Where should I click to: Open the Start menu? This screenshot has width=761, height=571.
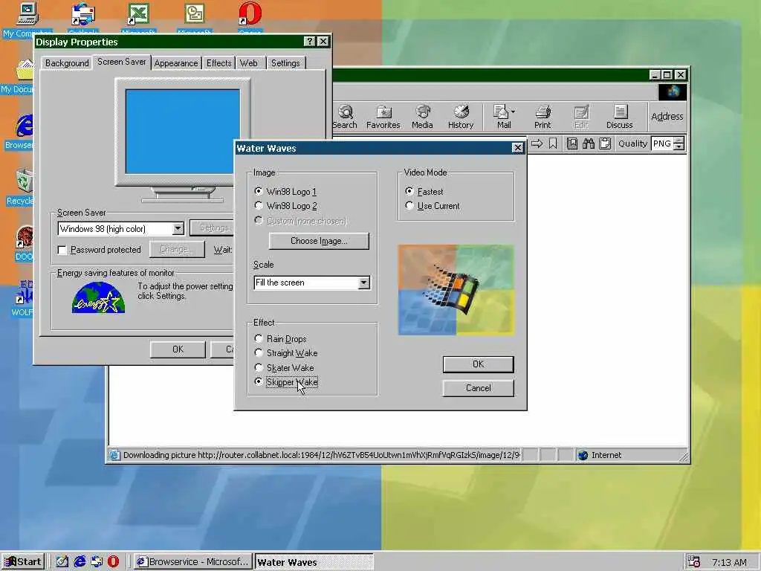(23, 562)
